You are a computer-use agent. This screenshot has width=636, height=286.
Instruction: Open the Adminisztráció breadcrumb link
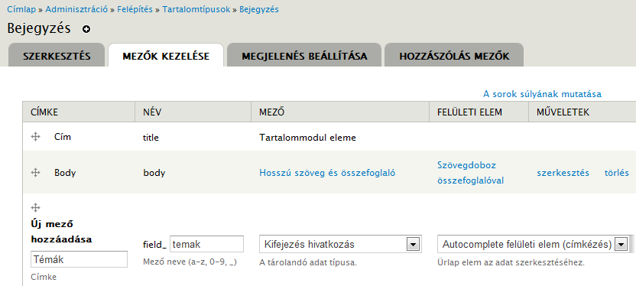pyautogui.click(x=76, y=9)
